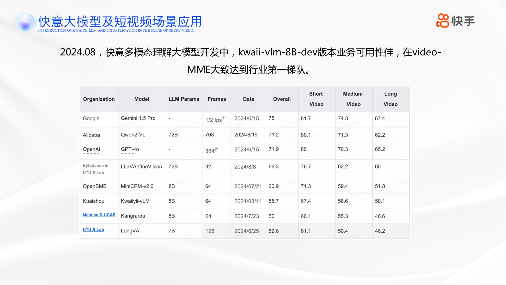The image size is (506, 285).
Task: Click the Medium Video score 58.6
Action: 343,201
